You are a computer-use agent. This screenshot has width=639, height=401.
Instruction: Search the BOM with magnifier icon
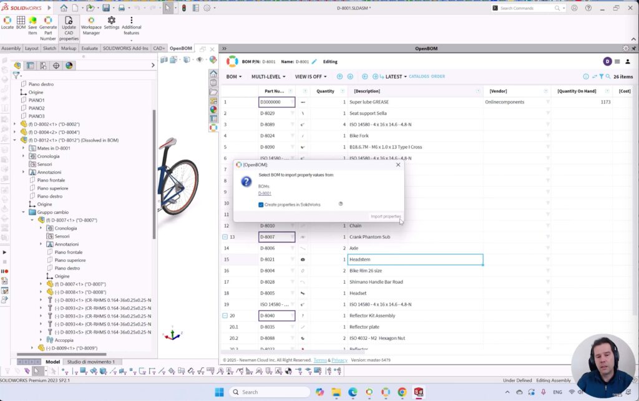608,77
